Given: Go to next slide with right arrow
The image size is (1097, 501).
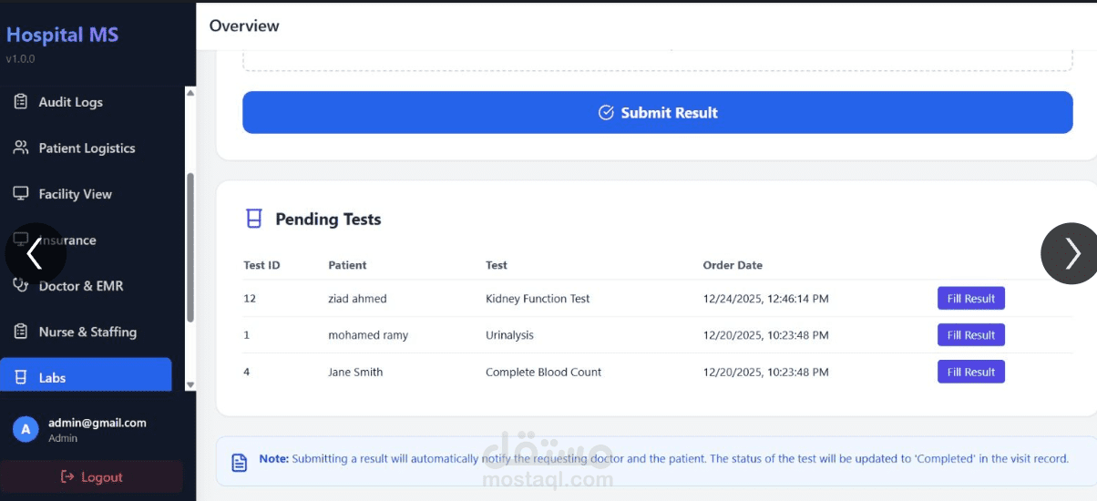Looking at the screenshot, I should pyautogui.click(x=1071, y=253).
